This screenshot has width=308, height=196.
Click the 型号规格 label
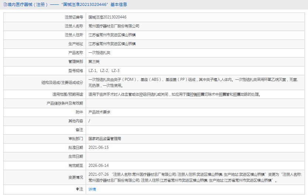(76, 71)
